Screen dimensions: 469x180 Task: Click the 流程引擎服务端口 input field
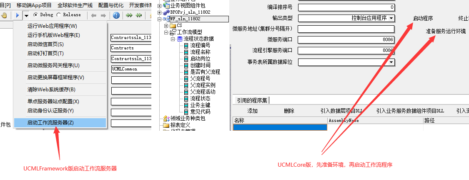(x=346, y=51)
